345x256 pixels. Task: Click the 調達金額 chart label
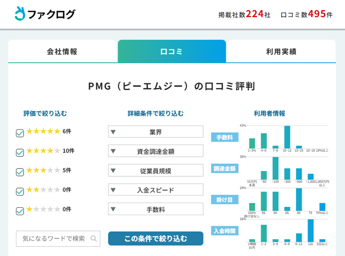[x=224, y=169]
